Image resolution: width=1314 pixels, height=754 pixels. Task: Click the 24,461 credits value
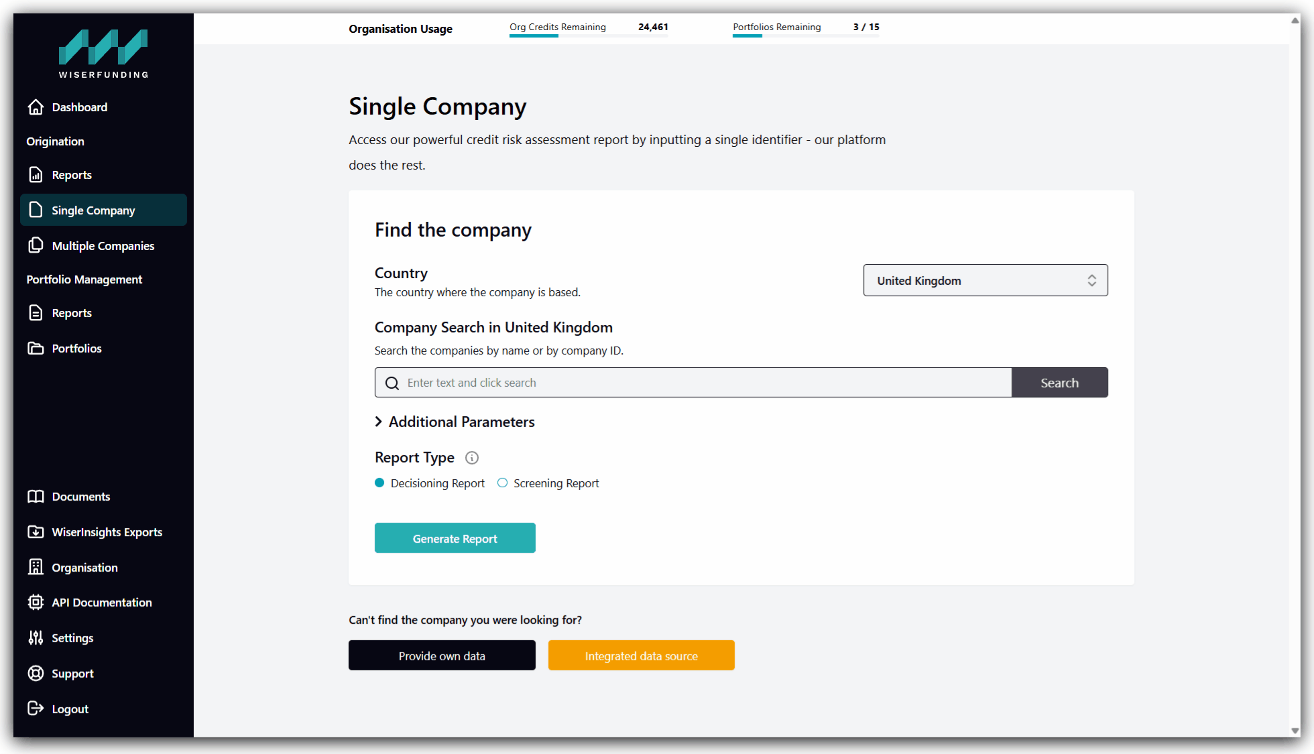point(653,27)
